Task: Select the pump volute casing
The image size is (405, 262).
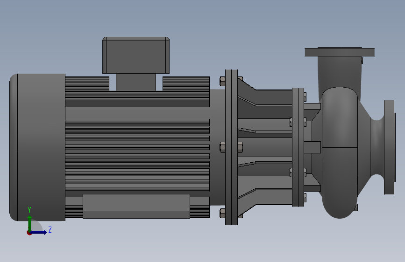Action: (x=340, y=152)
